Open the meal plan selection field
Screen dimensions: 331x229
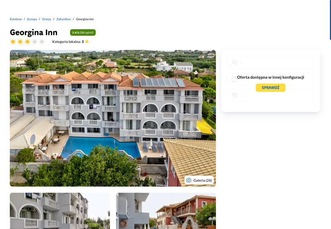(271, 96)
